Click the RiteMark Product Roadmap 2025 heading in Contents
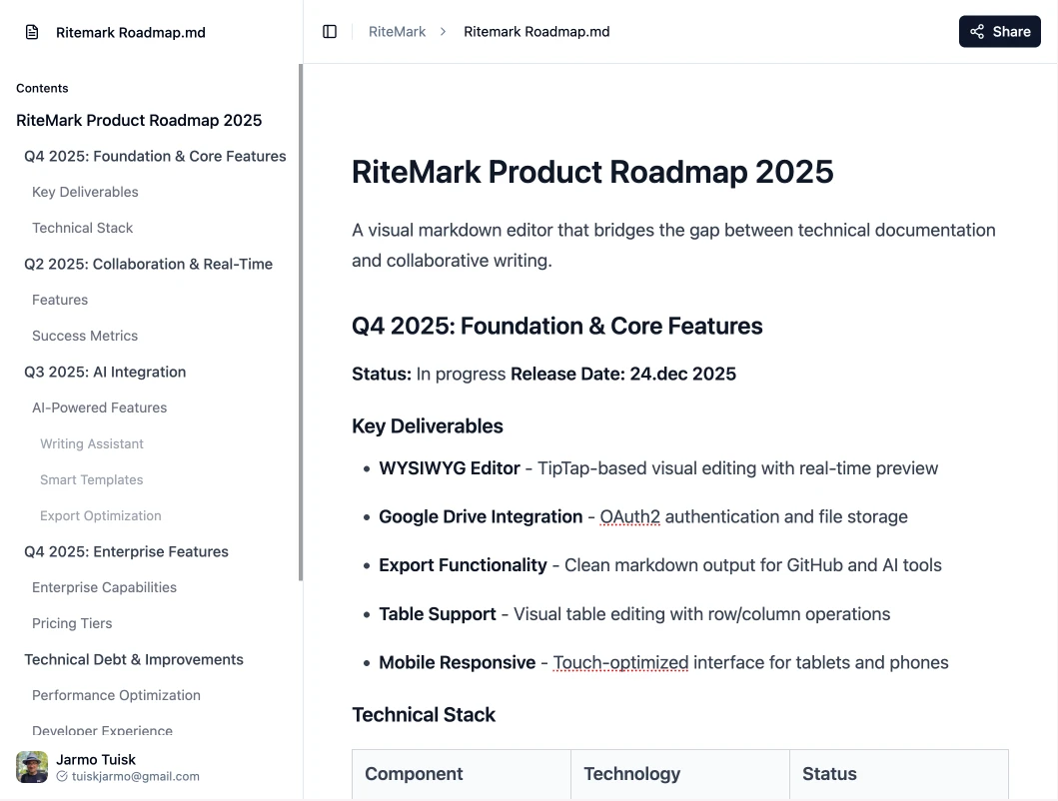Viewport: 1058px width, 801px height. [139, 120]
